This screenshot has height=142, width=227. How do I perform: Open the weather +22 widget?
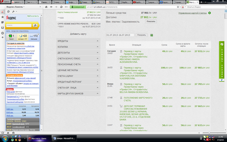(23, 37)
